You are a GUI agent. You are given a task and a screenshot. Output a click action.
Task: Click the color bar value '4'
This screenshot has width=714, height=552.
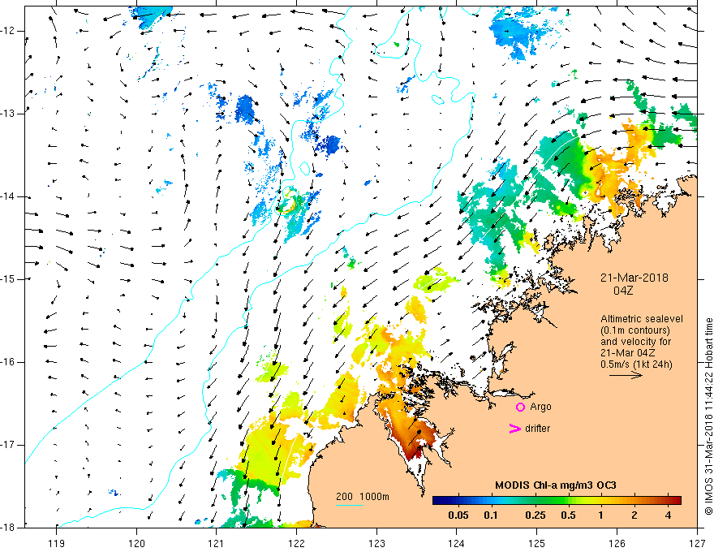[668, 515]
